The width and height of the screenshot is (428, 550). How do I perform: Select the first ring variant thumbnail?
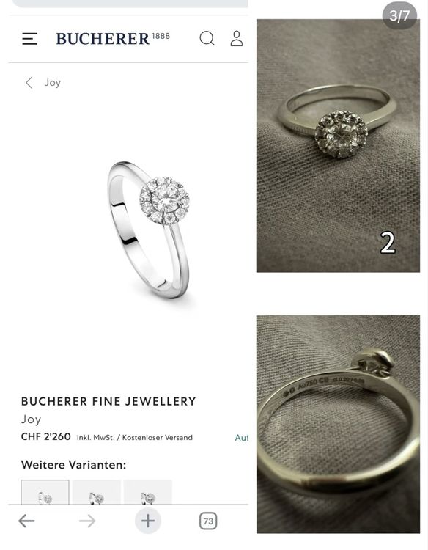[45, 492]
